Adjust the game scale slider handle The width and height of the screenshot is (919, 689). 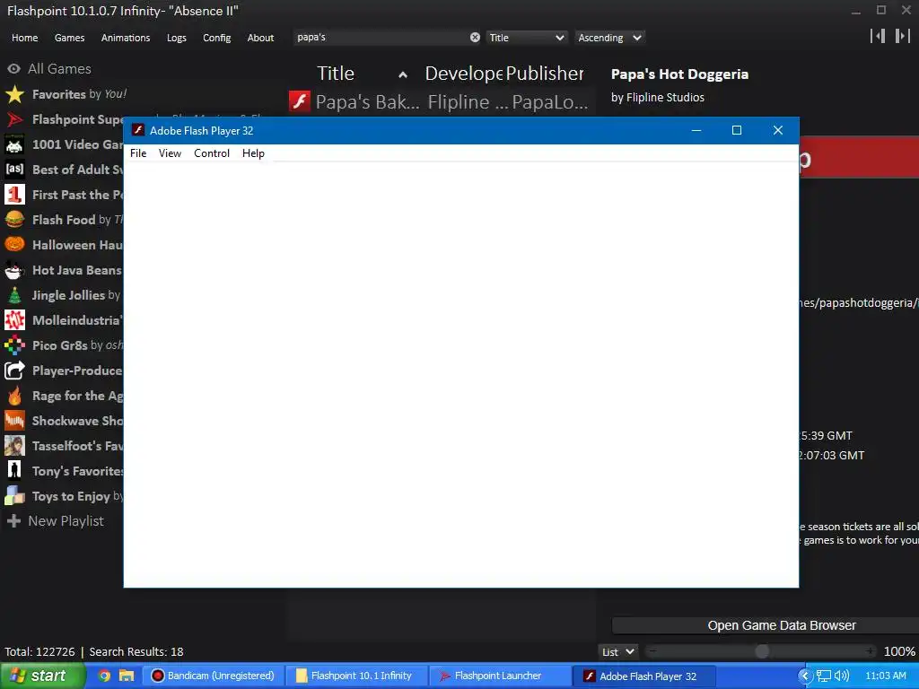coord(762,651)
